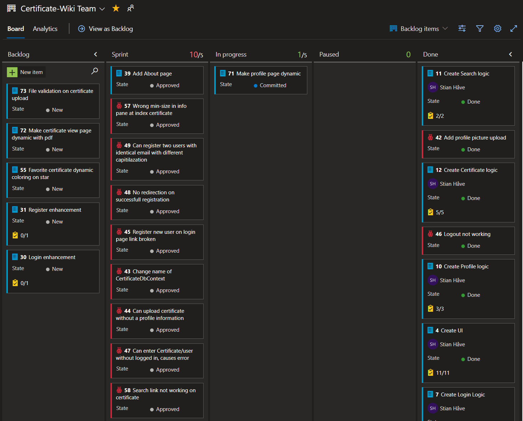Click bug icon on item 57

[x=119, y=106]
